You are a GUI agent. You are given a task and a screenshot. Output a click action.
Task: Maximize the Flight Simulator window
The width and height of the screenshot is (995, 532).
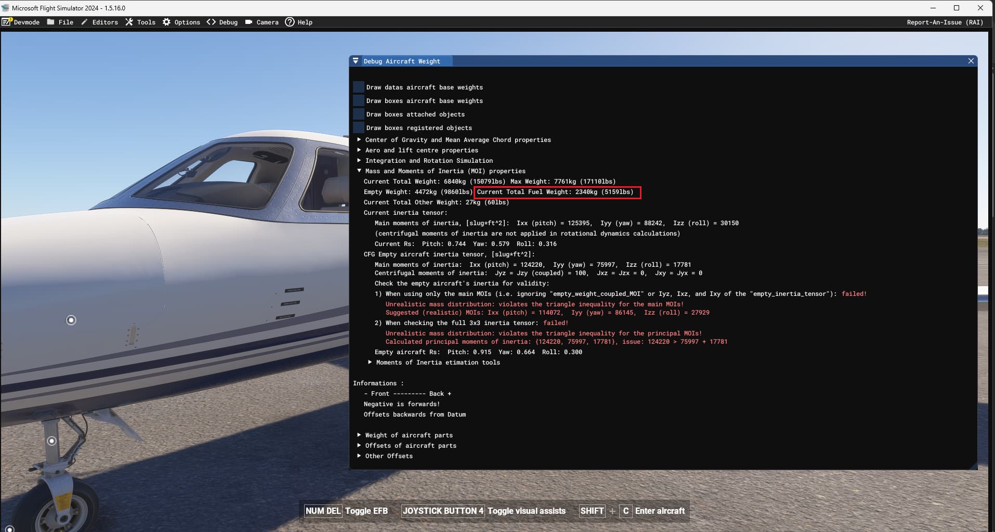[957, 8]
